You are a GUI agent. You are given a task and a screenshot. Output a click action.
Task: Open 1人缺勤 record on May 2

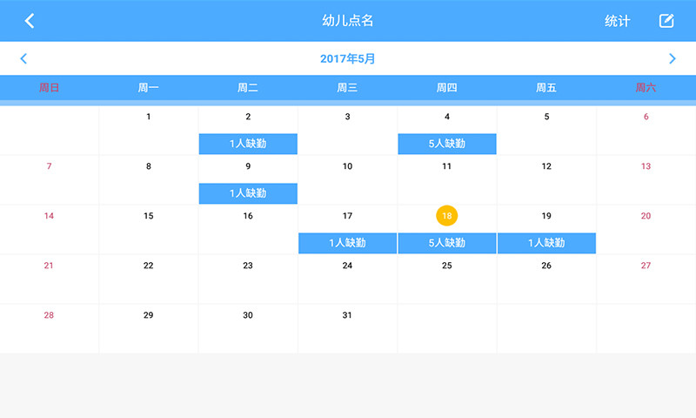(x=248, y=144)
